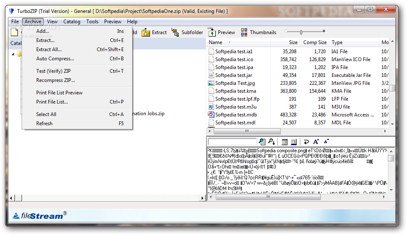The height and width of the screenshot is (235, 407).
Task: Click the 358,742 size value
Action: click(288, 59)
